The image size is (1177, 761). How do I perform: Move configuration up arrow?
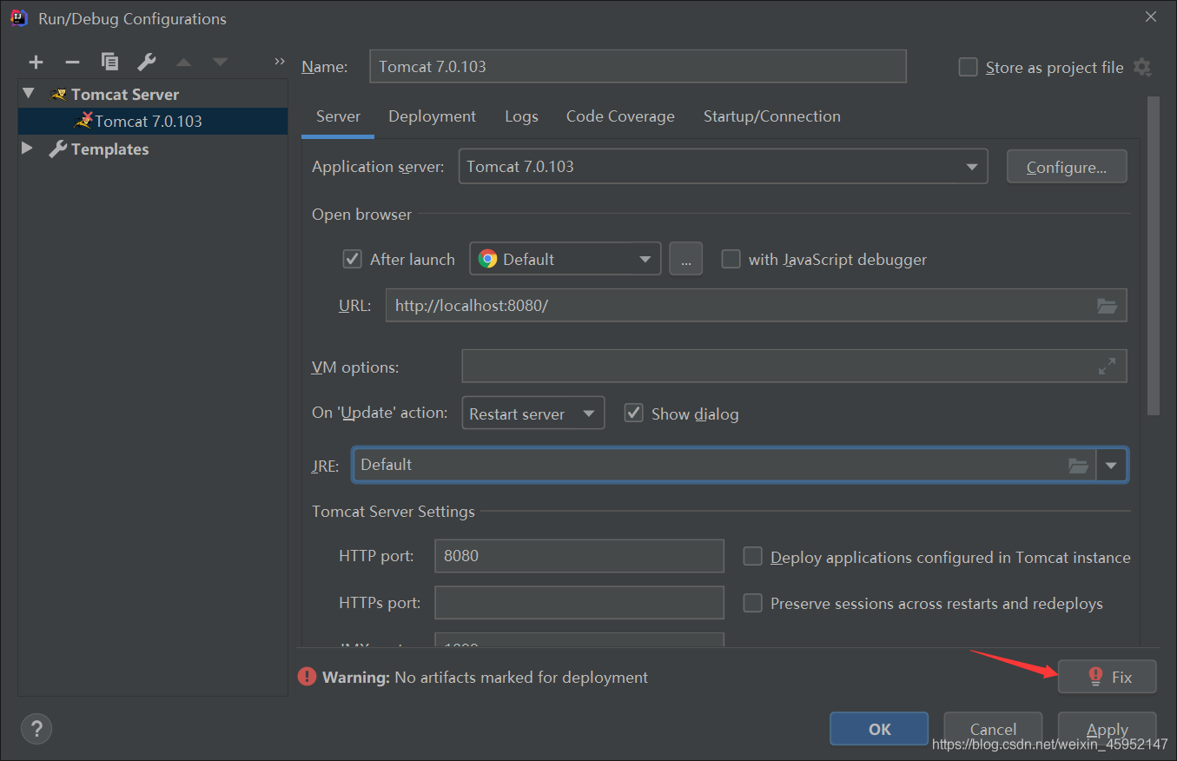(x=183, y=62)
